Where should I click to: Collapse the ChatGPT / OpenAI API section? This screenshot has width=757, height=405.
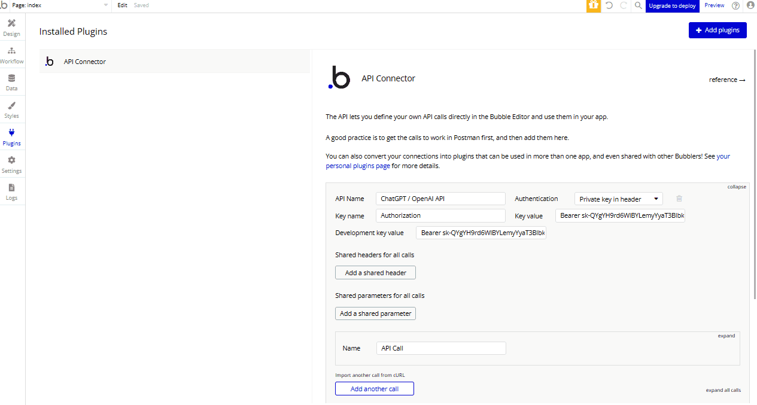(736, 186)
